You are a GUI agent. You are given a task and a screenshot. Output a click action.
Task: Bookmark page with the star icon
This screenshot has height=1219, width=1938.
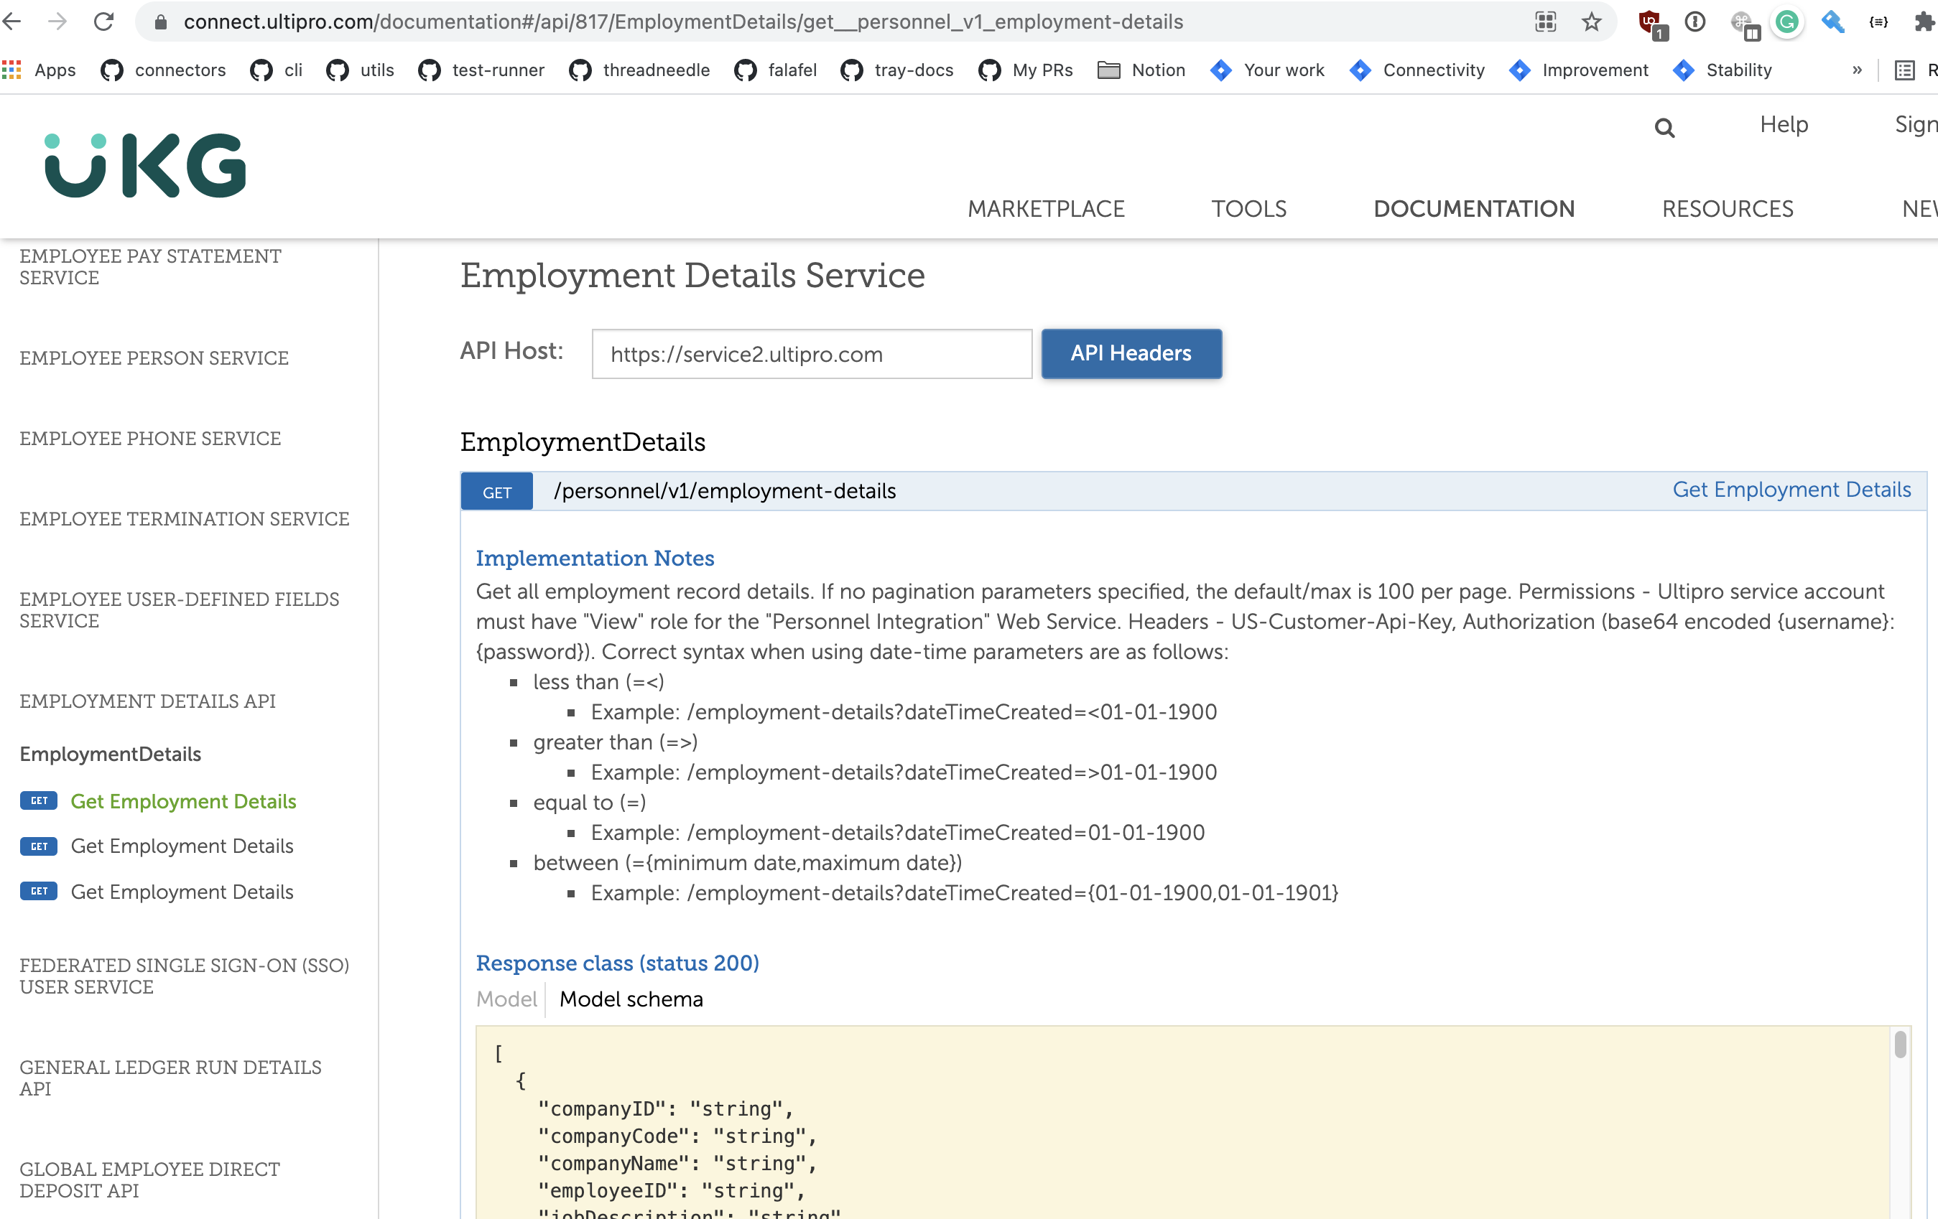click(1590, 22)
